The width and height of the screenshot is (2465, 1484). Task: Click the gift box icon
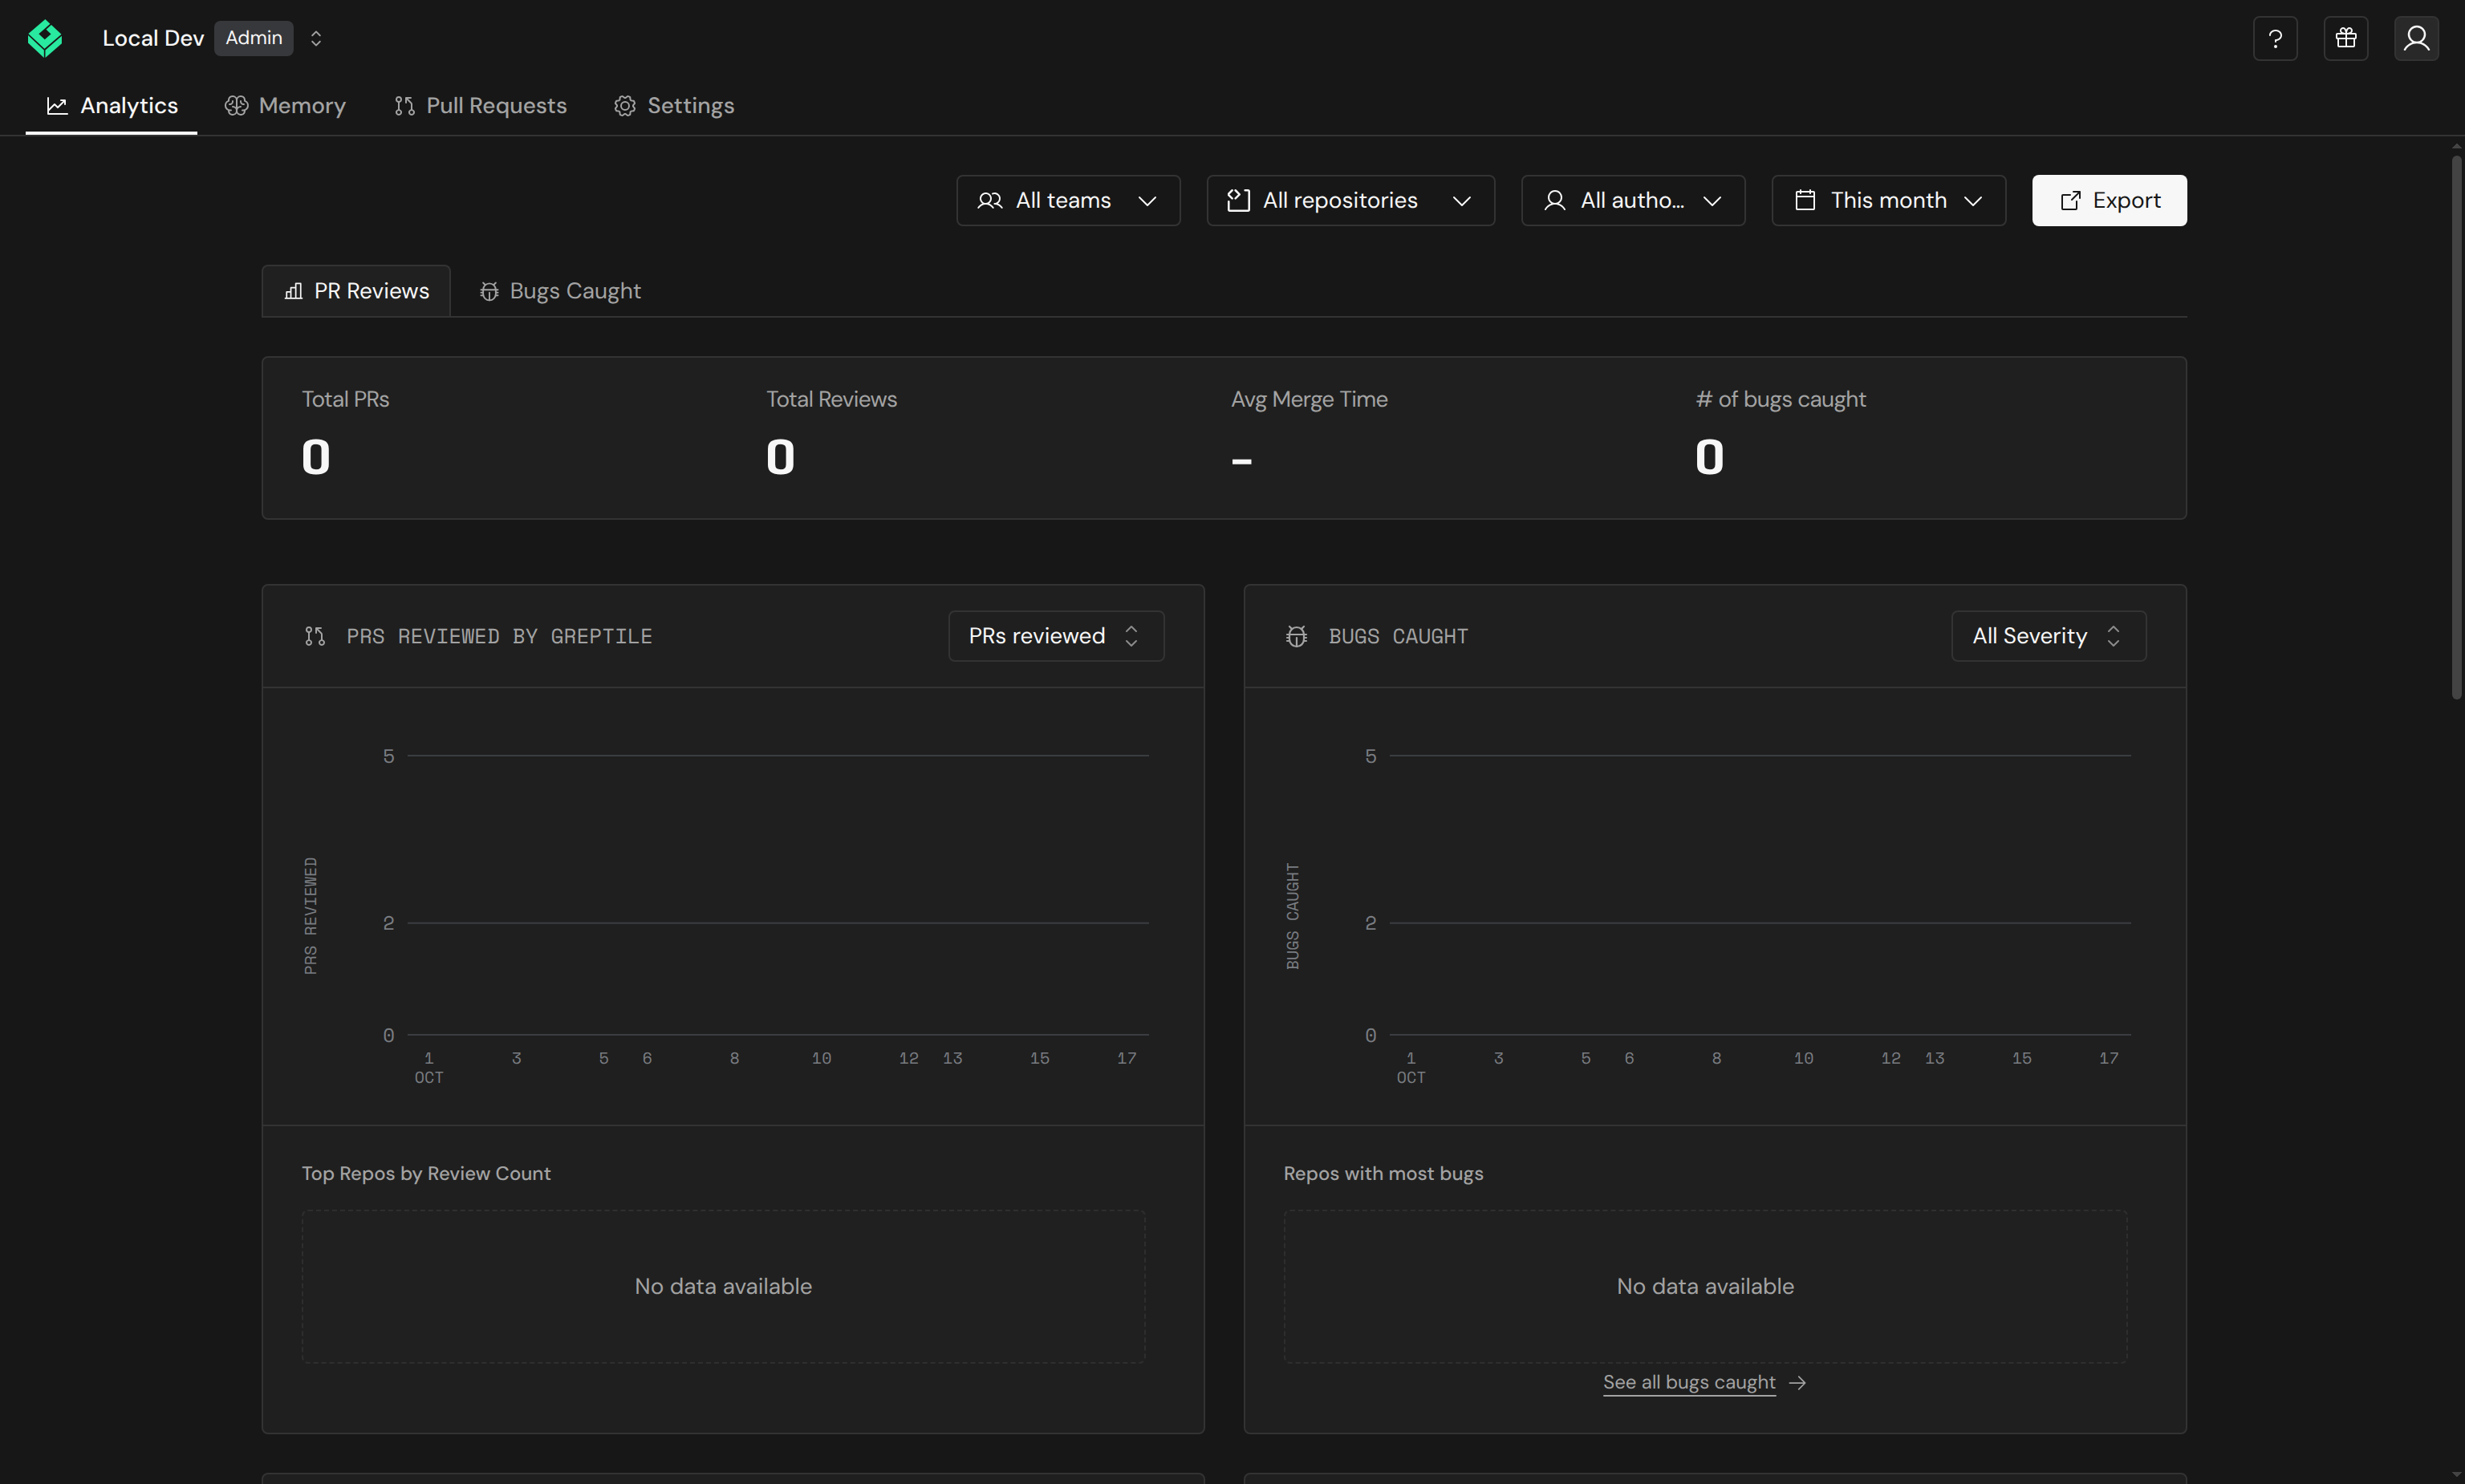[2346, 38]
